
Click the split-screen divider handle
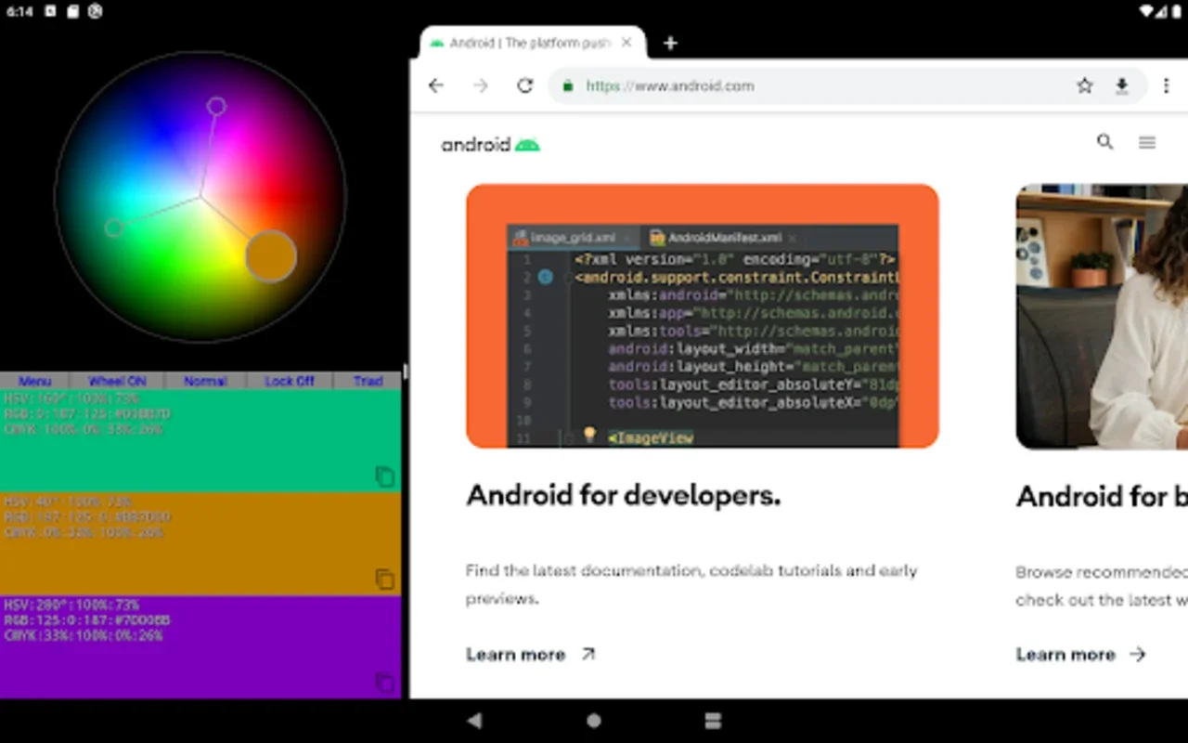point(406,371)
